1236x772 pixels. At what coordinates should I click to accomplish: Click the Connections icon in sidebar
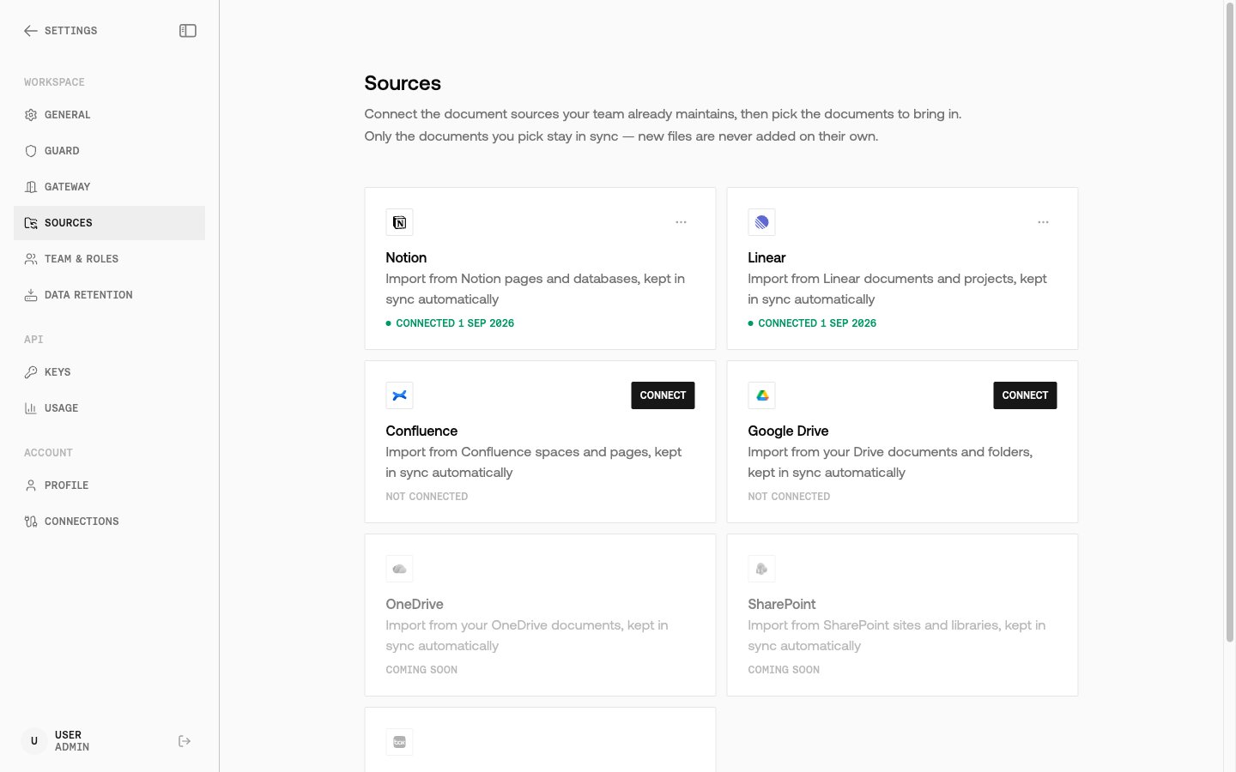coord(31,522)
